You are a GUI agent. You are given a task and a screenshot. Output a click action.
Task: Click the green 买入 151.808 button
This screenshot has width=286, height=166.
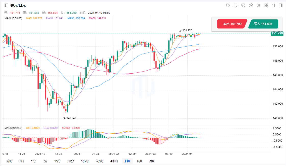pos(263,24)
